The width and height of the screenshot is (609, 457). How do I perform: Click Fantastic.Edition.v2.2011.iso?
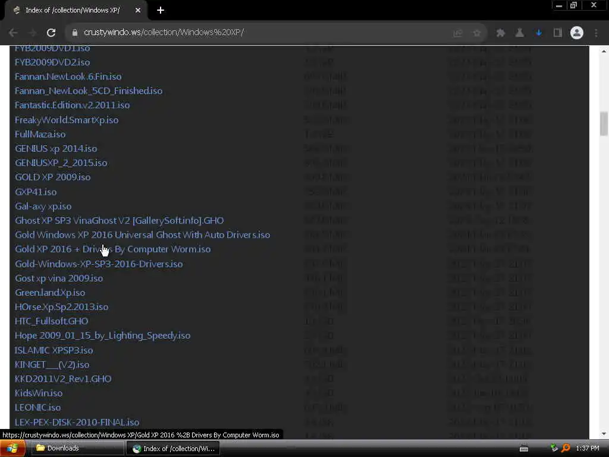coord(72,105)
